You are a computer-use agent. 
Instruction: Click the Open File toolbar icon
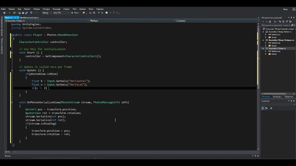pyautogui.click(x=19, y=13)
